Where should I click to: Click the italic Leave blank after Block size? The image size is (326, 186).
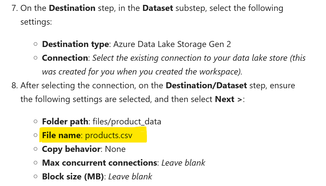pos(130,177)
